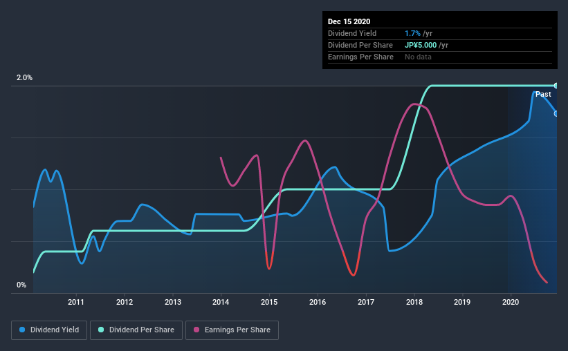The height and width of the screenshot is (351, 568).
Task: Select the blue Dividend Yield endpoint marker
Action: 556,113
